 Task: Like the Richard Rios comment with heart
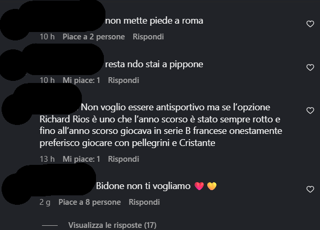(310, 110)
